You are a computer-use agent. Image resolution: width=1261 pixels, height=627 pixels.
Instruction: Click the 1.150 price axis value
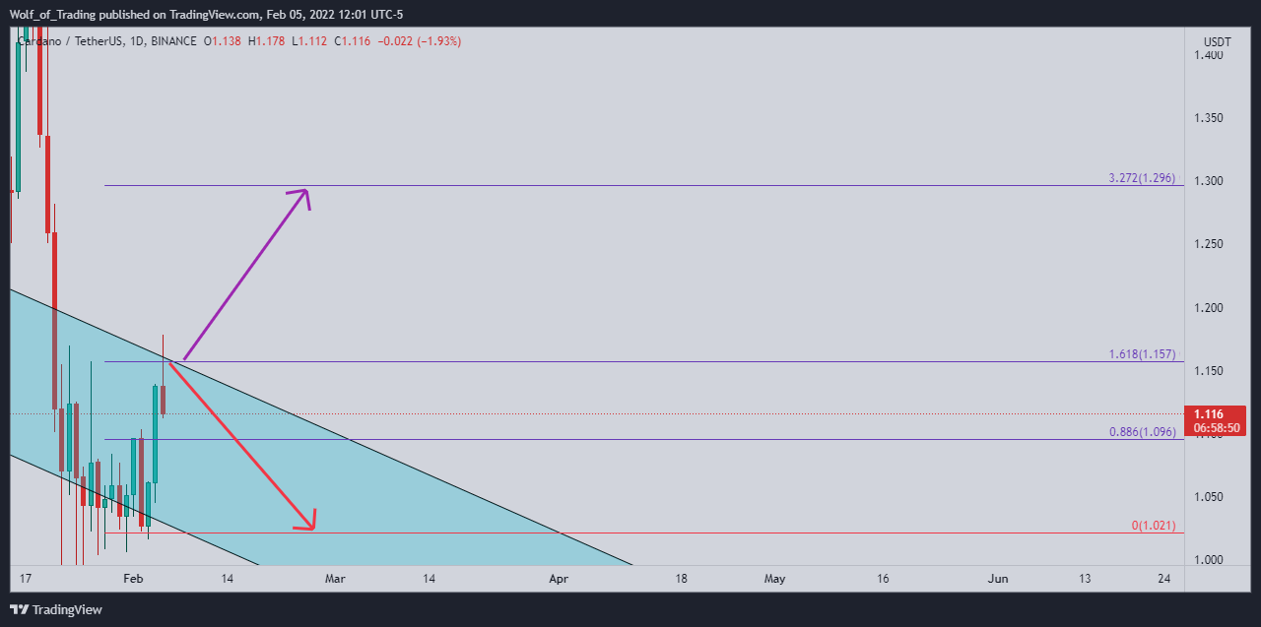pos(1209,371)
